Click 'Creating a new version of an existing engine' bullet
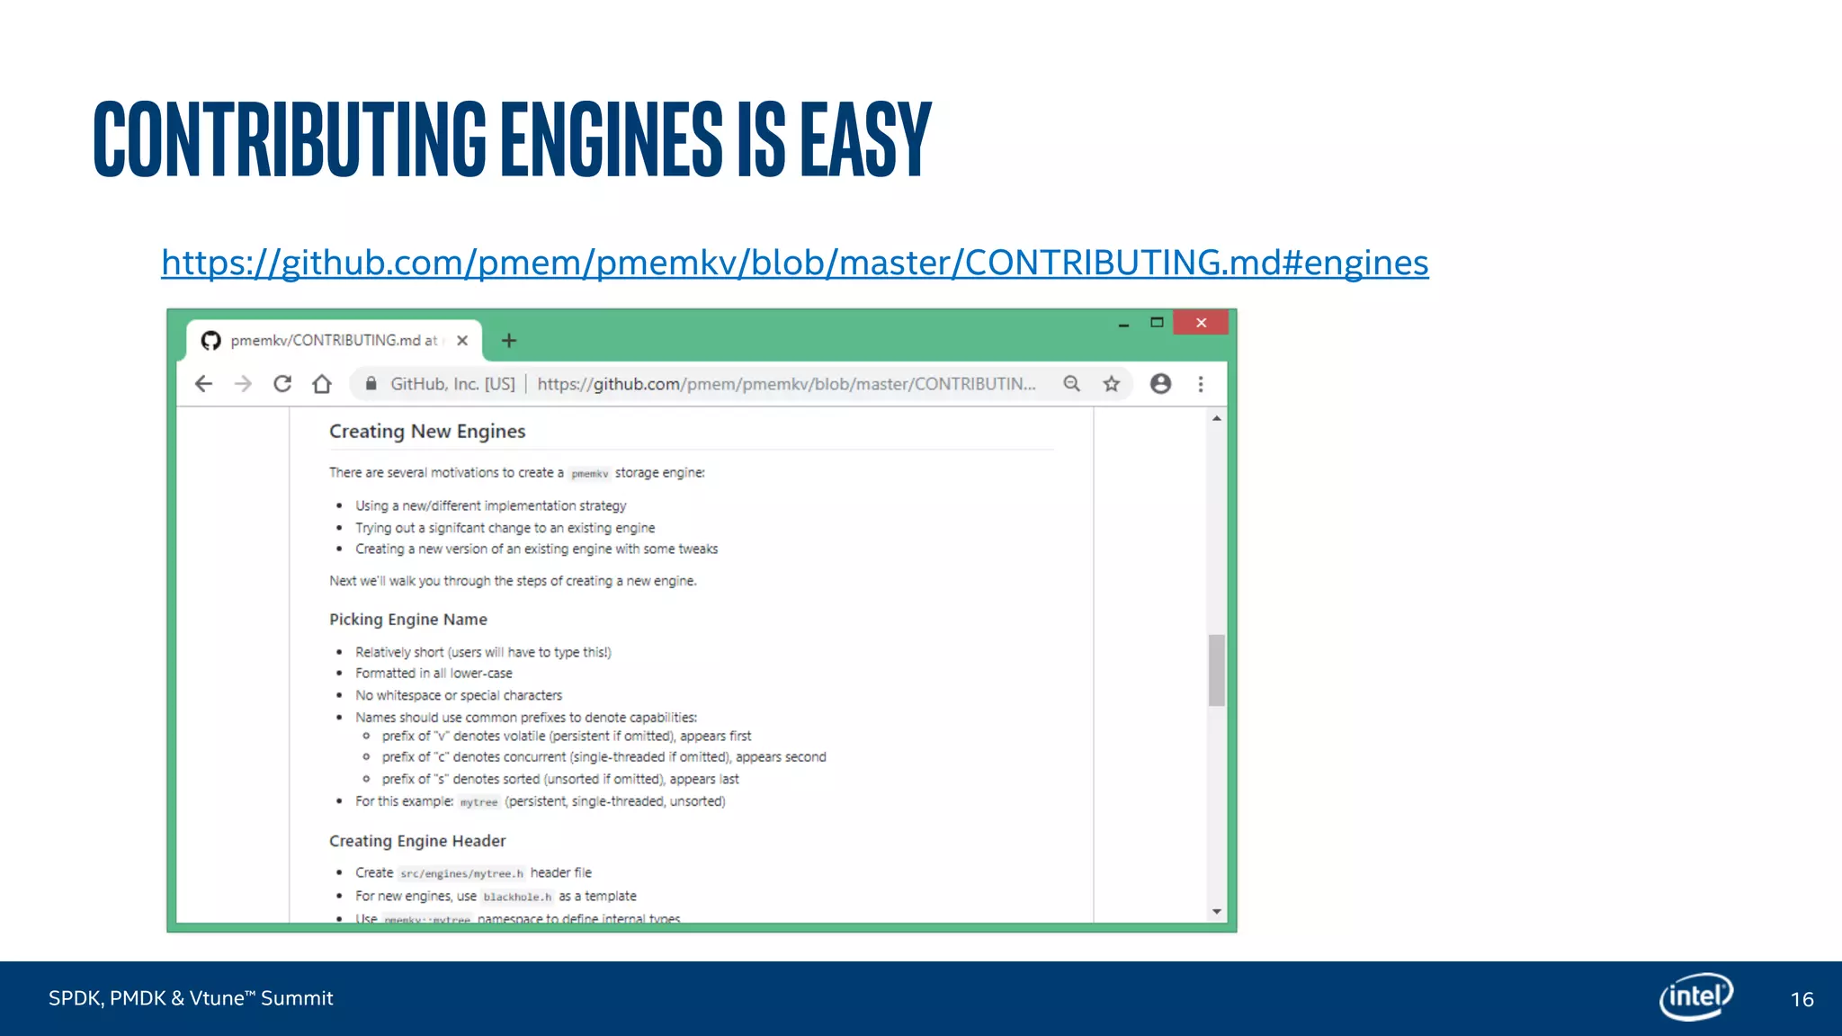Image resolution: width=1842 pixels, height=1036 pixels. (536, 549)
